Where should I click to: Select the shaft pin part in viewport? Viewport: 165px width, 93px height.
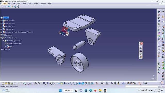pos(79,45)
